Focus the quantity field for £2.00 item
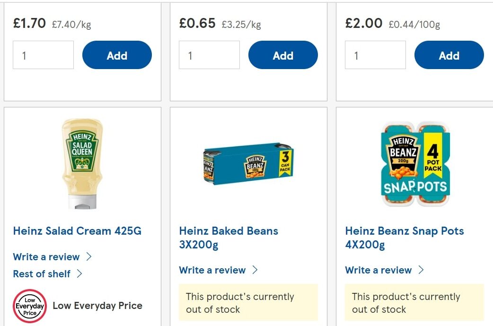 coord(375,55)
